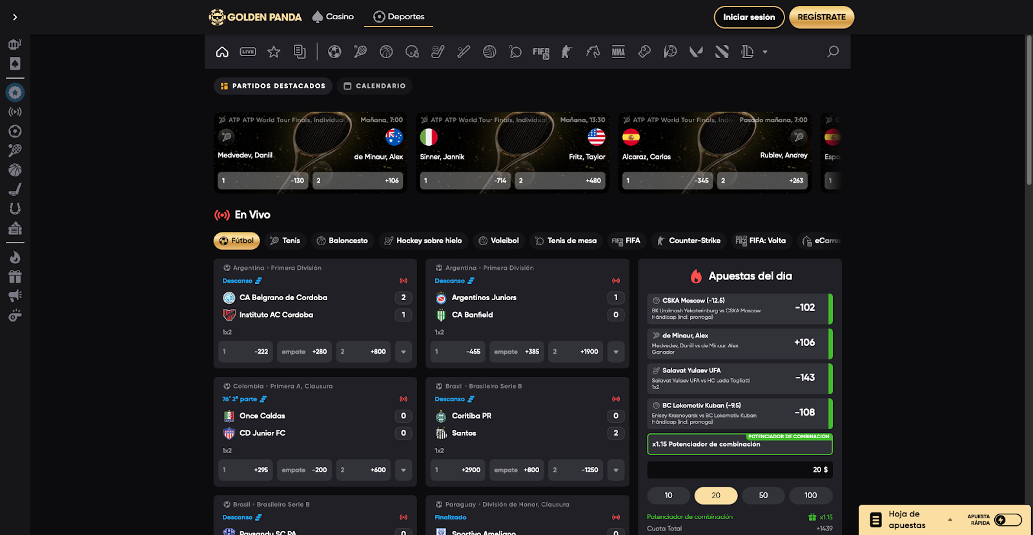This screenshot has width=1033, height=535.
Task: Click the REGÍSTRATE button
Action: 821,17
